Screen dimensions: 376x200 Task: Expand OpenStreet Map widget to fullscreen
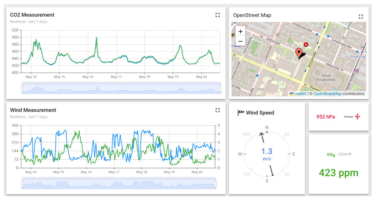pyautogui.click(x=361, y=16)
